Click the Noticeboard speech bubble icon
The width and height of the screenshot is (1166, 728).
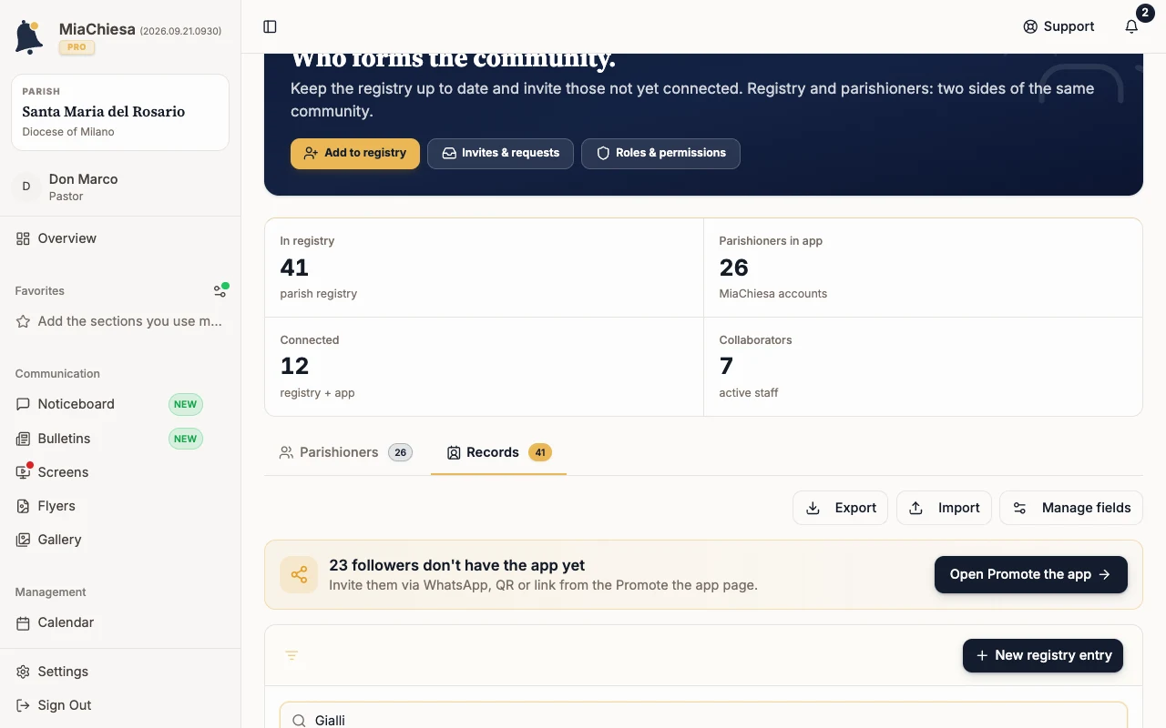(x=23, y=404)
